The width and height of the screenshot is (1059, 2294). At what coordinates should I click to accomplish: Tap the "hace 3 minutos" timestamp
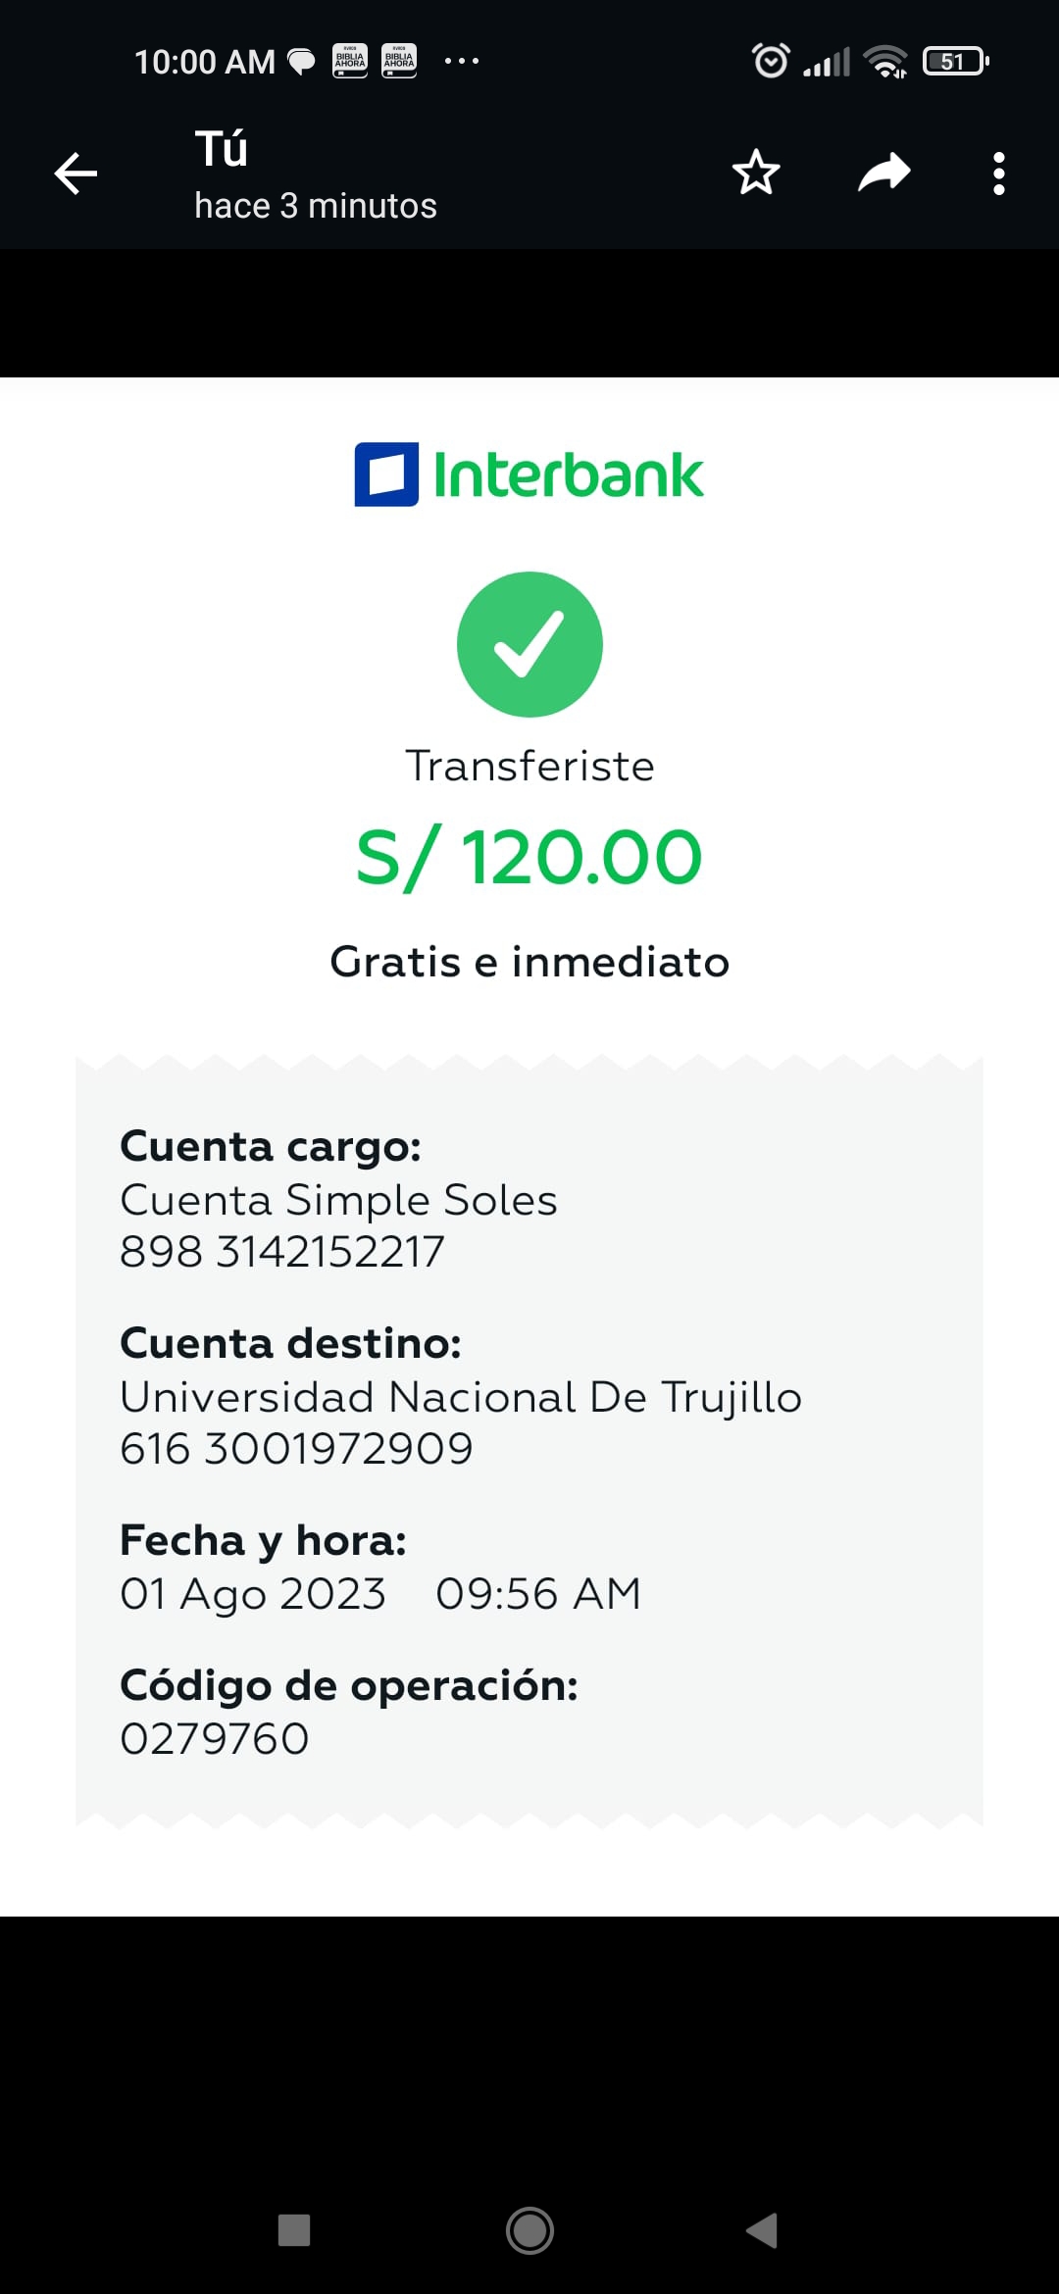(x=315, y=206)
